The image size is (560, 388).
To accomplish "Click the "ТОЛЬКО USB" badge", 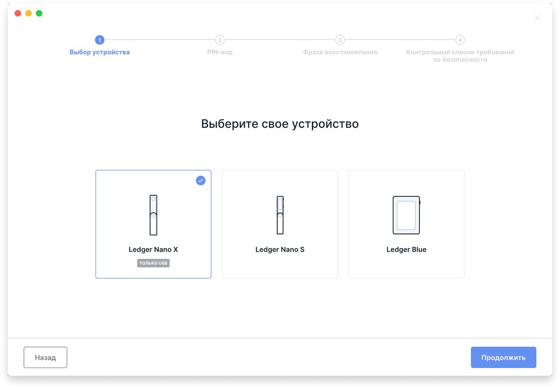I will tap(153, 263).
